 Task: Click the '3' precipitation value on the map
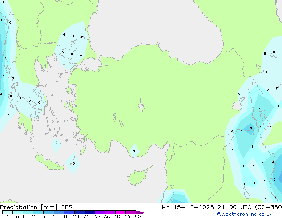[x=251, y=128]
